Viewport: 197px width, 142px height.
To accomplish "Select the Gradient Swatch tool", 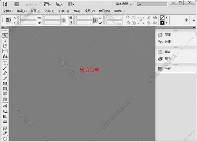I will pos(5,116).
